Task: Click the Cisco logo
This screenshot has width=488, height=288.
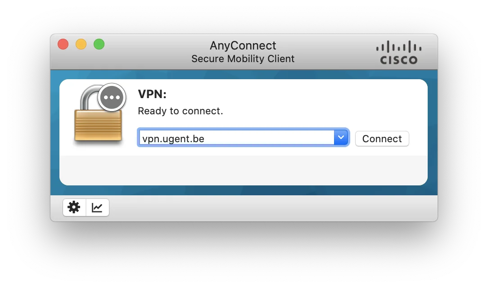Action: [x=399, y=52]
